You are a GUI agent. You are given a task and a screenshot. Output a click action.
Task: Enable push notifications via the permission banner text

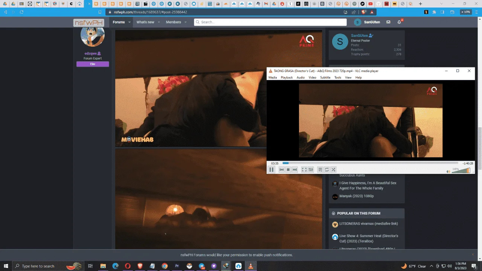click(236, 255)
